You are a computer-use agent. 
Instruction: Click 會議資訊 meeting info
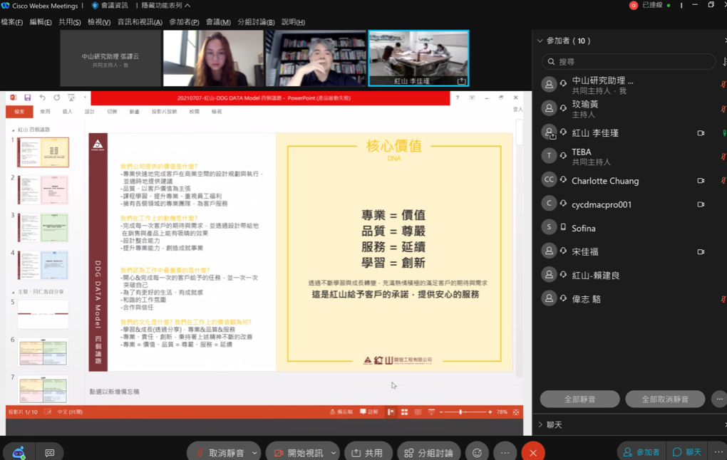pyautogui.click(x=110, y=6)
